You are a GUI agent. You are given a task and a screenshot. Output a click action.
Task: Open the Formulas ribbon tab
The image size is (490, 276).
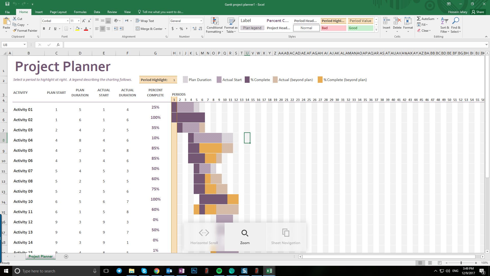click(80, 12)
